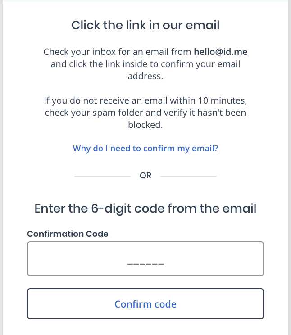Viewport: 291px width, 335px height.
Task: Click the '10 minutes' spam folder paragraph
Action: [x=145, y=113]
